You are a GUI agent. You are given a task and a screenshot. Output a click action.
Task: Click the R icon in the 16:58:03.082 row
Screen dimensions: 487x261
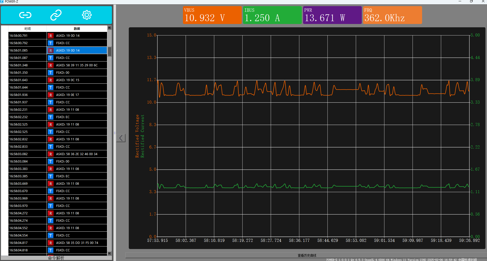pos(51,154)
